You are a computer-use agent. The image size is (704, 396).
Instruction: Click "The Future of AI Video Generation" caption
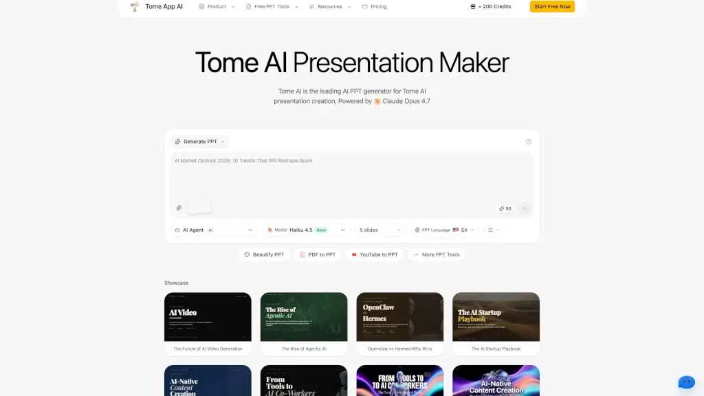coord(208,349)
